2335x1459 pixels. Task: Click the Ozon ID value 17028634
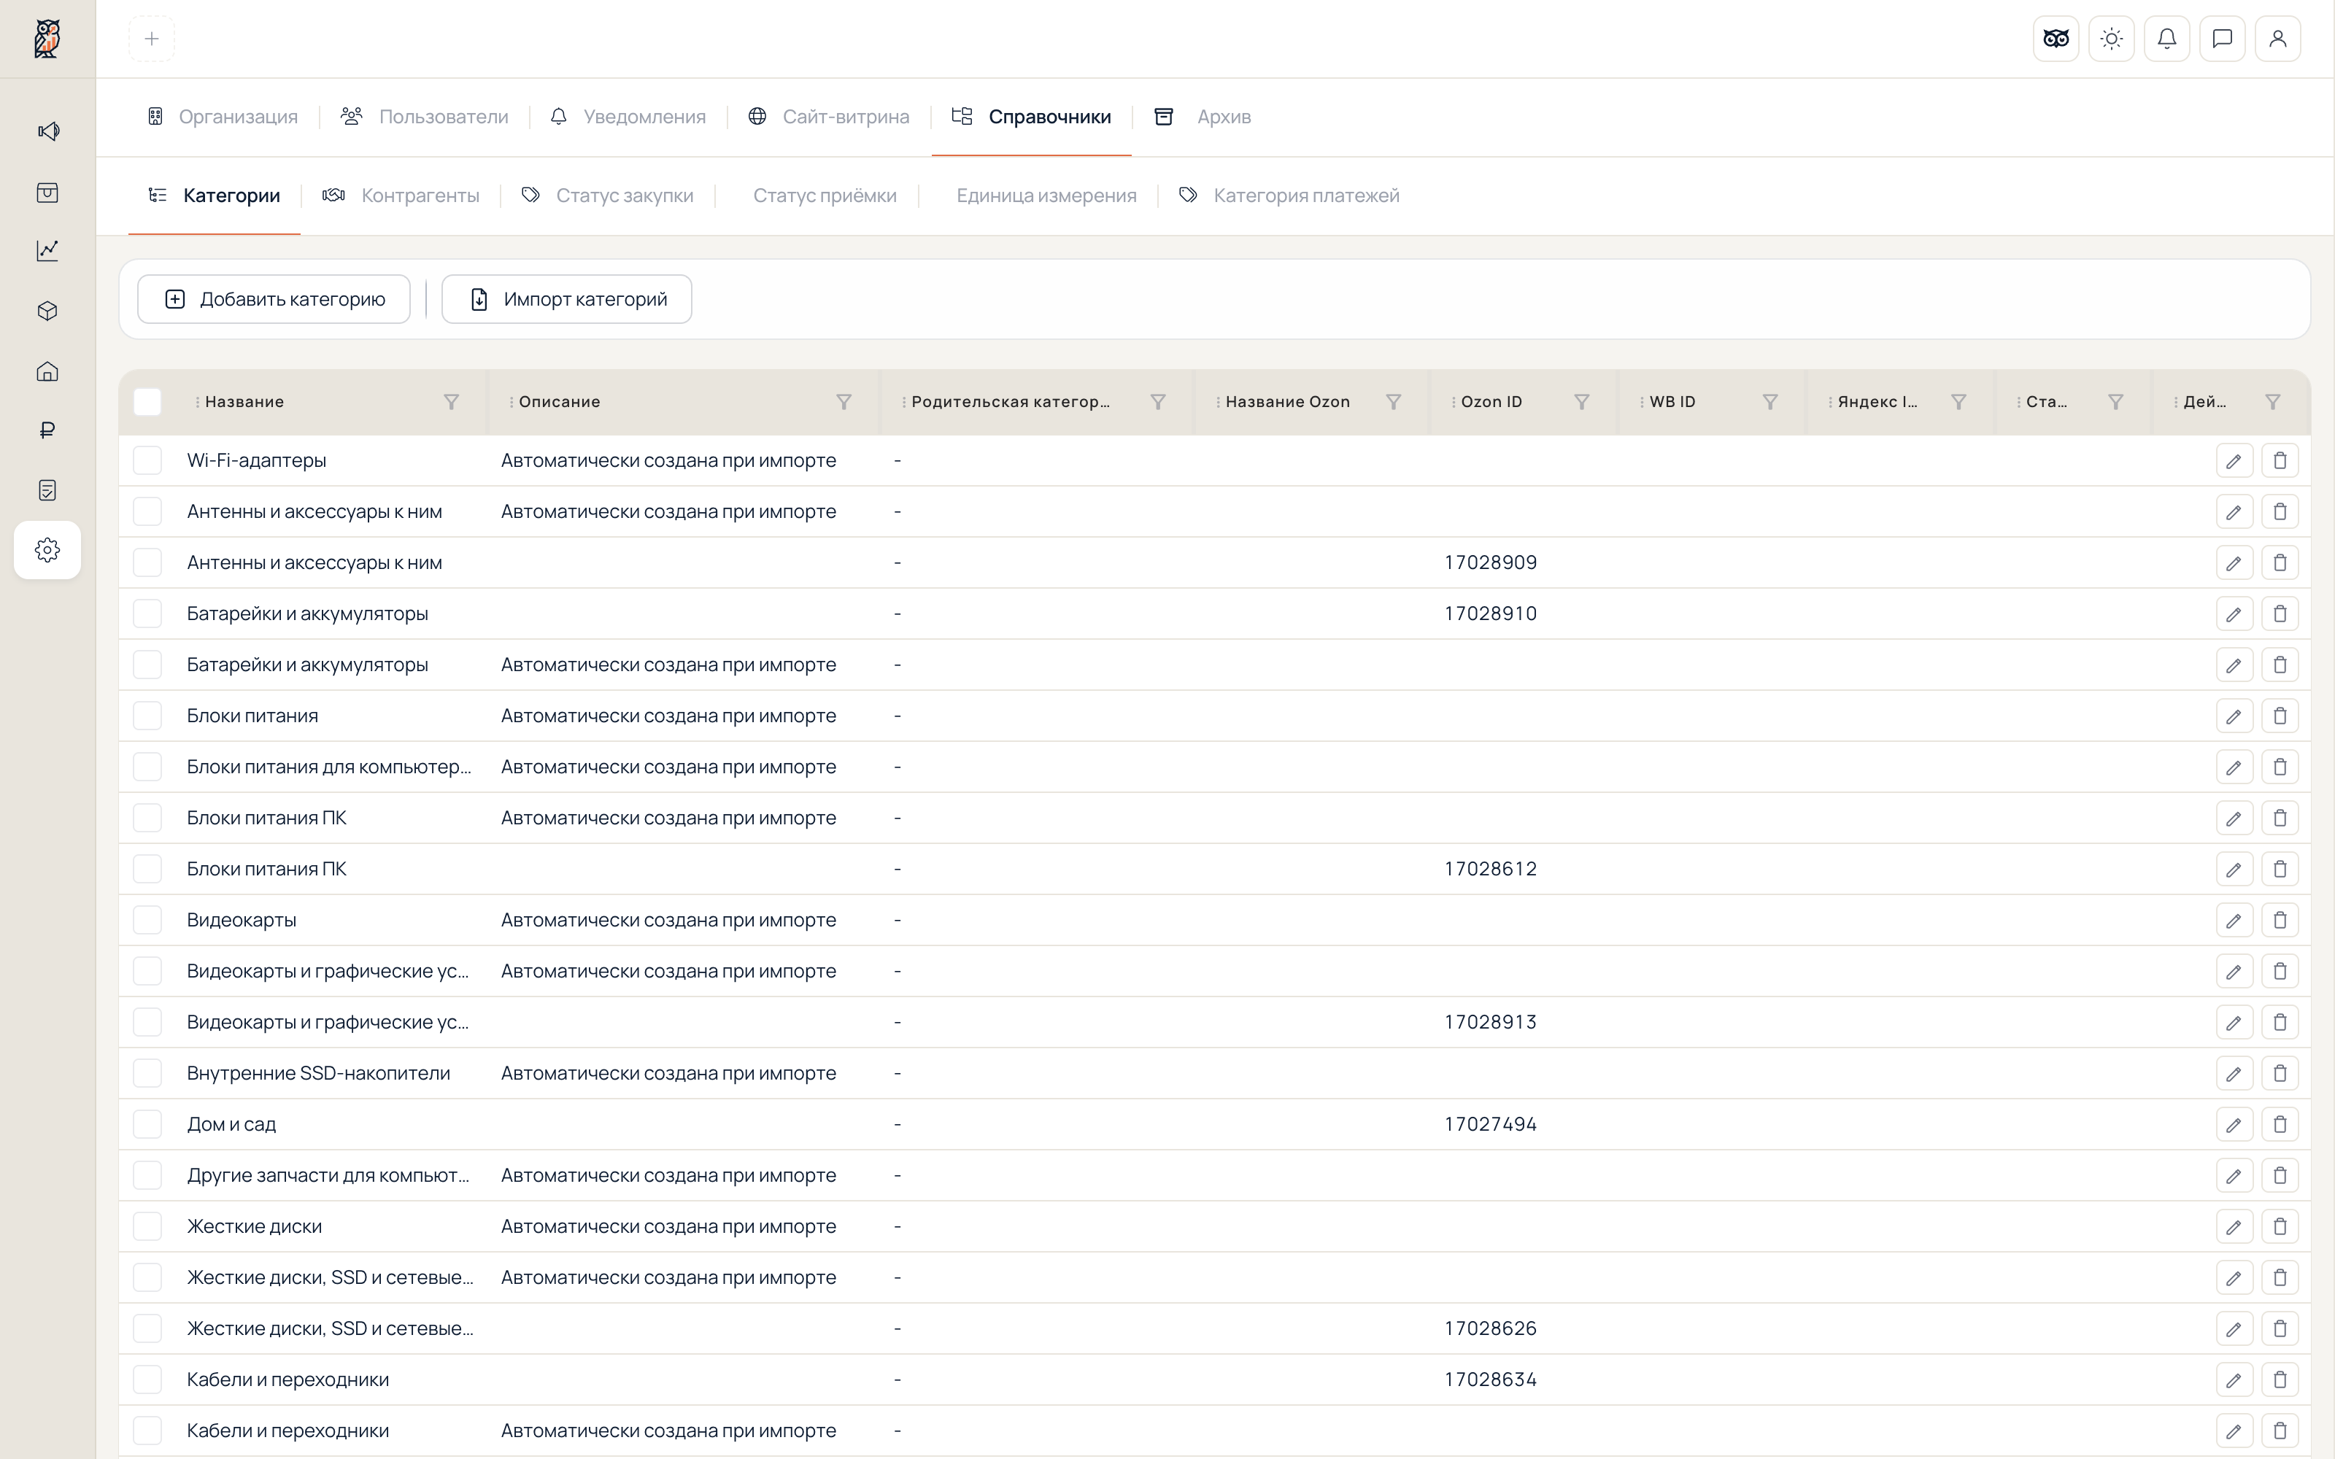pyautogui.click(x=1490, y=1380)
